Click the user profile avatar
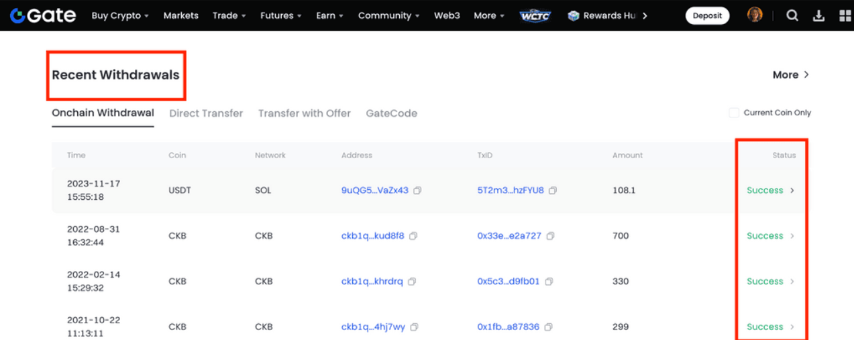Screen dimensions: 854x340 pos(755,15)
